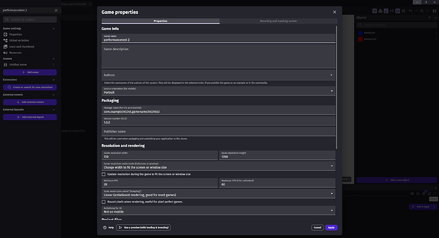Open the Scale mode dropdown
This screenshot has height=238, width=439.
tap(218, 193)
